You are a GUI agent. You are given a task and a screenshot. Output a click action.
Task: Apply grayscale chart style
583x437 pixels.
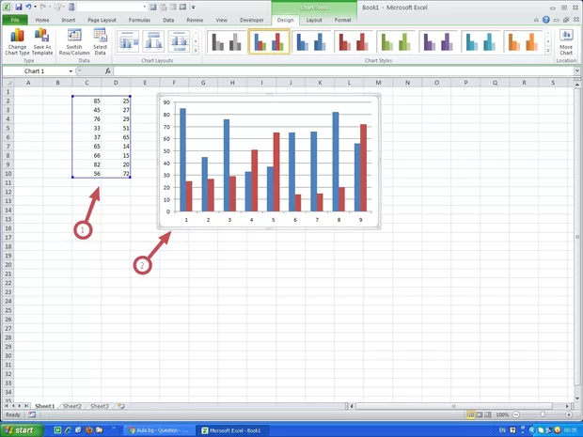(x=227, y=41)
